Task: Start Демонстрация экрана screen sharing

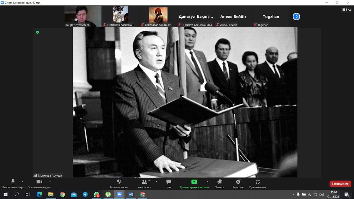Action: 194,184
